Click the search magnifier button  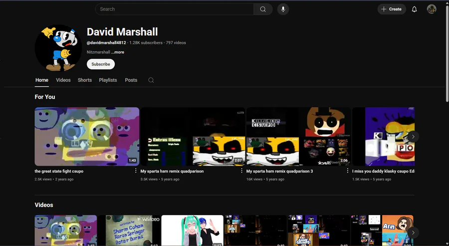point(263,9)
